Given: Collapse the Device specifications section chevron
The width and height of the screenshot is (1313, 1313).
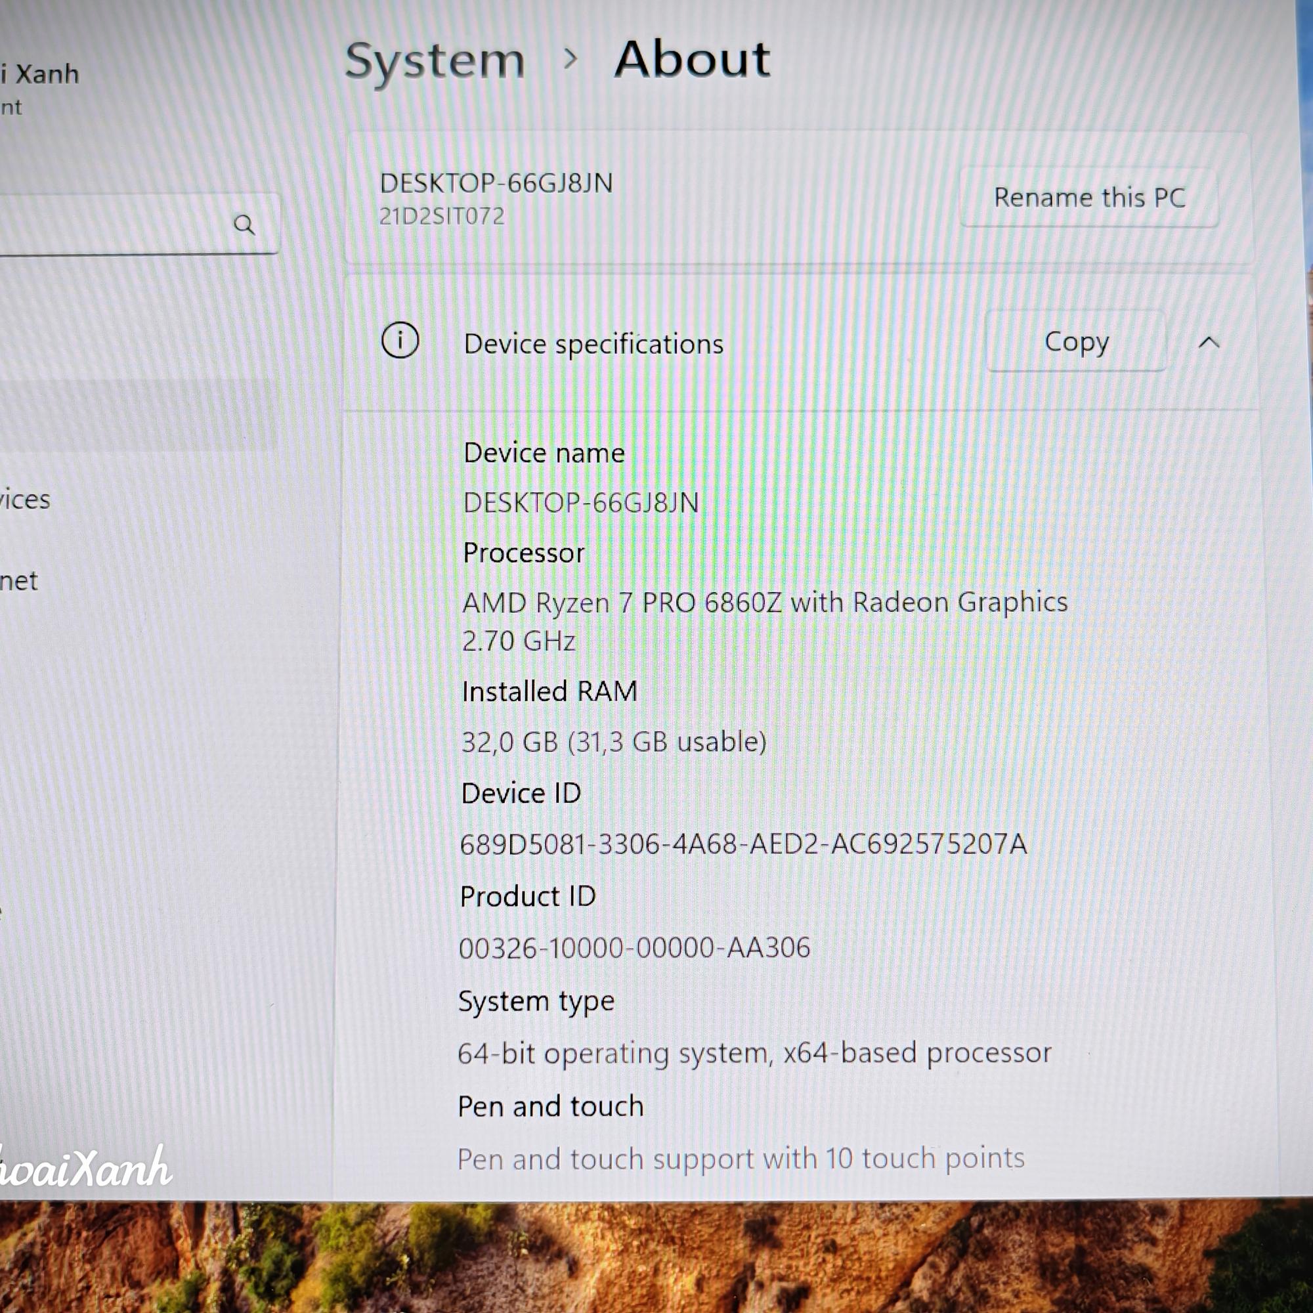Looking at the screenshot, I should 1209,343.
